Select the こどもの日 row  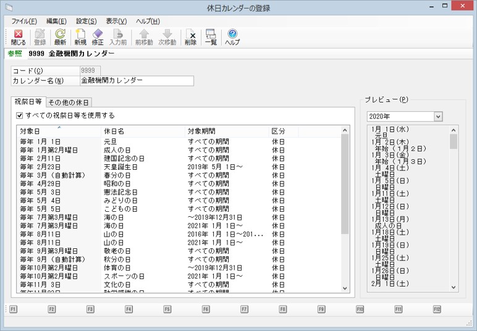coord(179,209)
